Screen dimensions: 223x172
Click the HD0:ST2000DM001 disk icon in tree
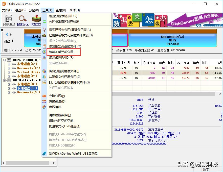point(9,60)
